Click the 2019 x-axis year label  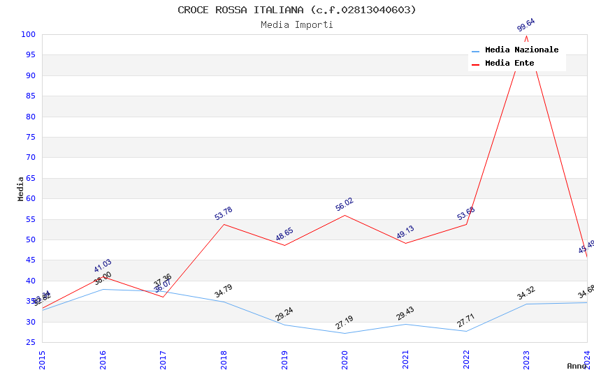coord(284,360)
